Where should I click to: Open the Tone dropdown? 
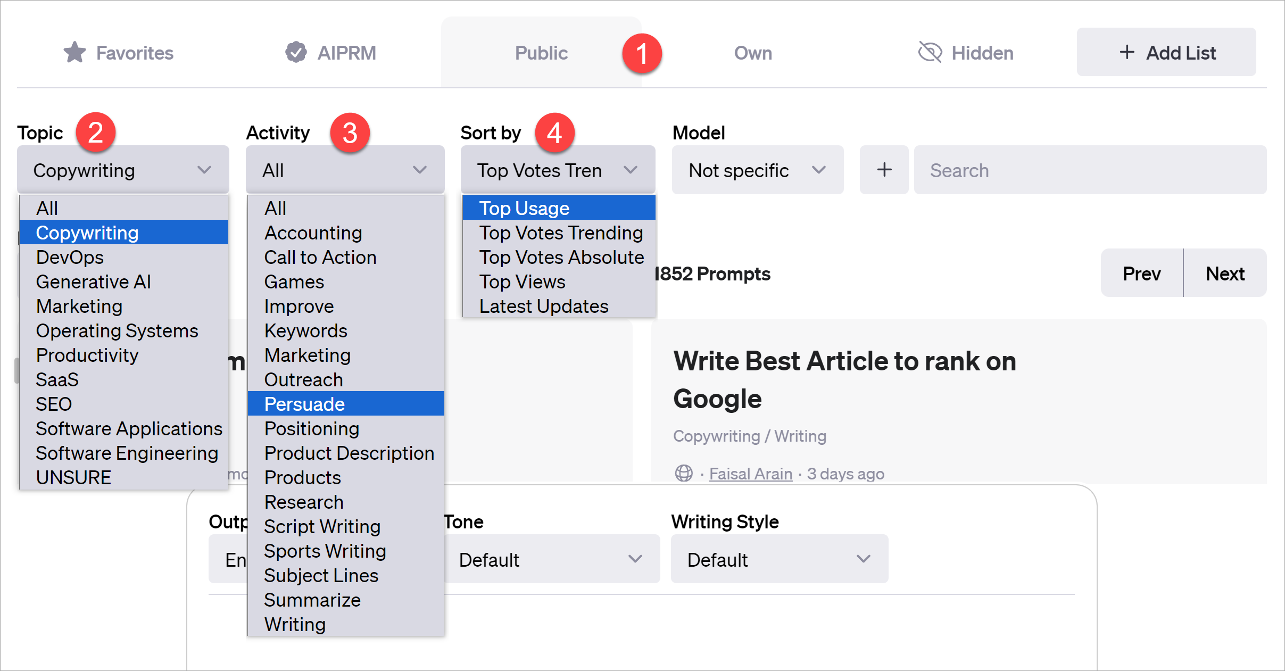coord(551,559)
